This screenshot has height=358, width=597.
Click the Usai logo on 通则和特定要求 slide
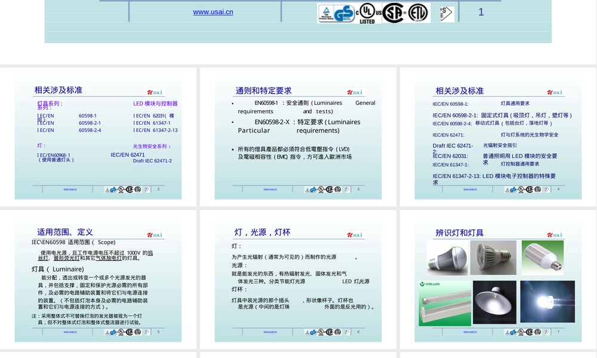point(355,92)
